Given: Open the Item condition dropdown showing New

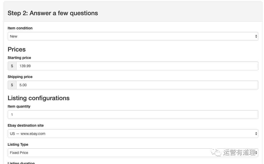Looking at the screenshot, I should point(133,36).
